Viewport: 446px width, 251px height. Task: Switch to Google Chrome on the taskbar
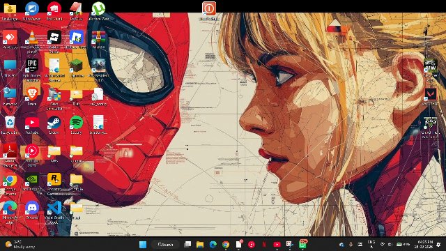pos(226,245)
